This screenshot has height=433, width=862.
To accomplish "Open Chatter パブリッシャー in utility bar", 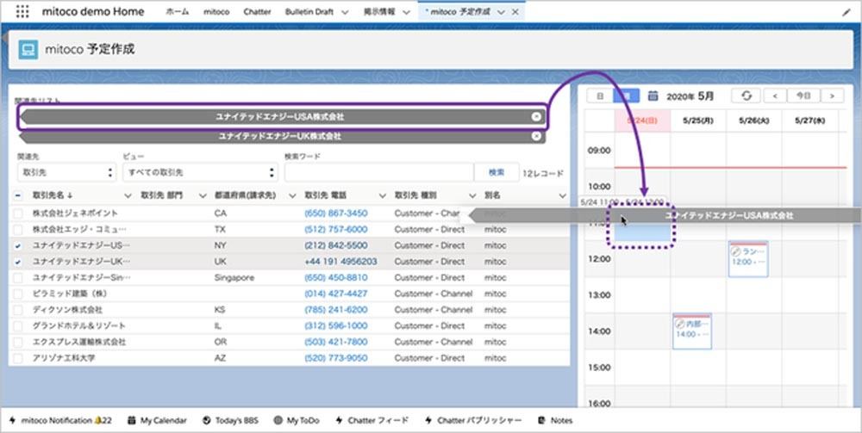I will tap(472, 420).
